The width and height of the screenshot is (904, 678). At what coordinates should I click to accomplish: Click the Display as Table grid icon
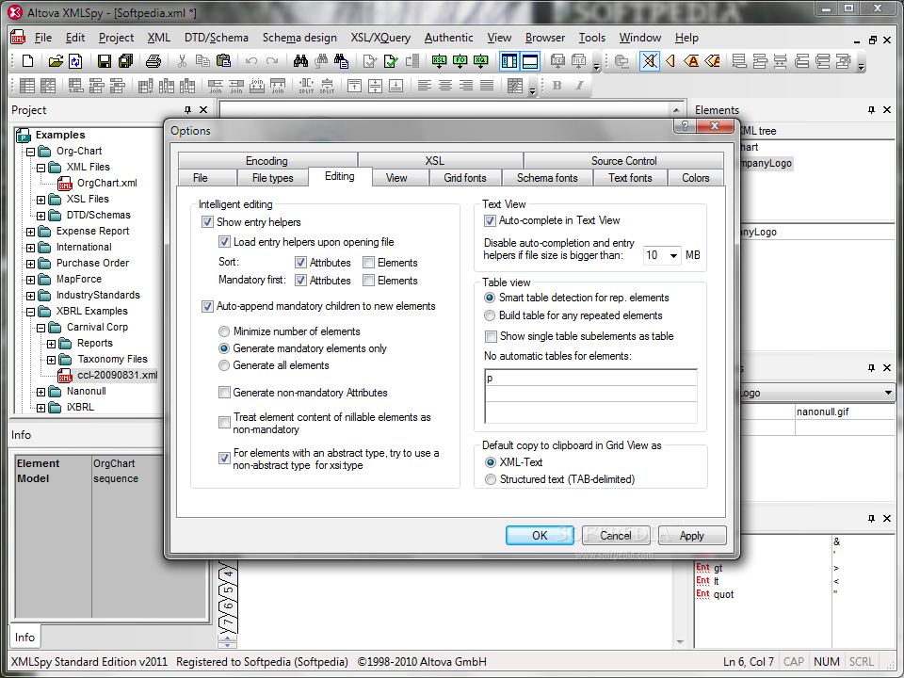[27, 86]
